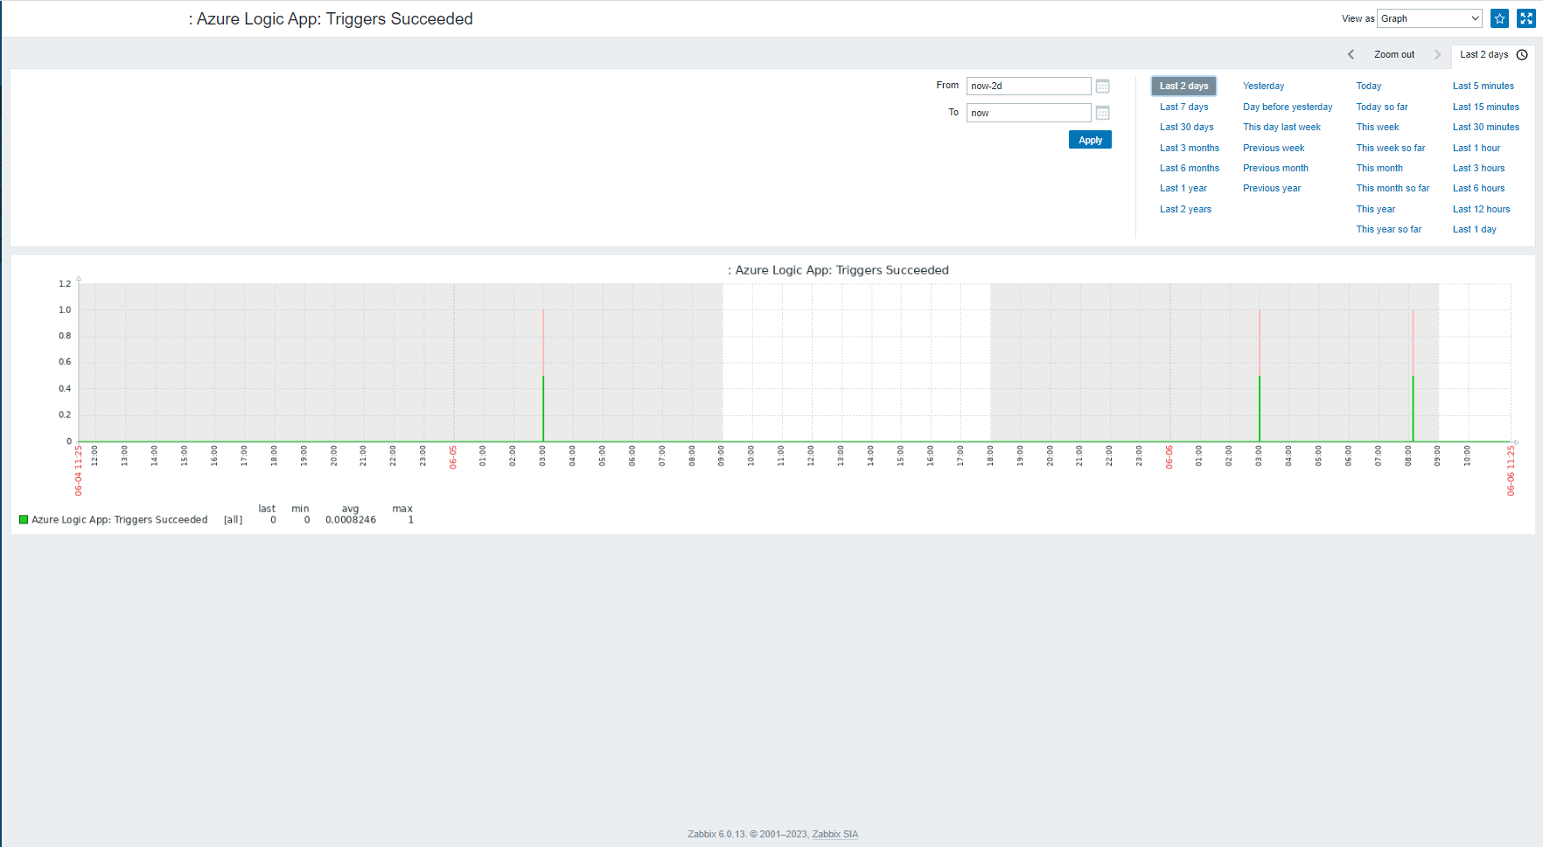1543x847 pixels.
Task: Click the From input field
Action: pyautogui.click(x=1029, y=86)
